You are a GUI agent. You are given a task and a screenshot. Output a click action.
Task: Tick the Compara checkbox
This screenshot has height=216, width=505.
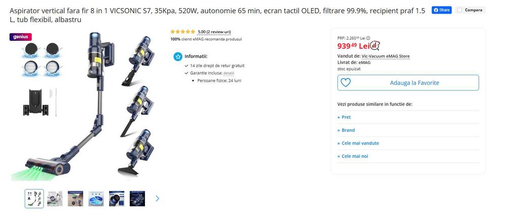[x=460, y=10]
